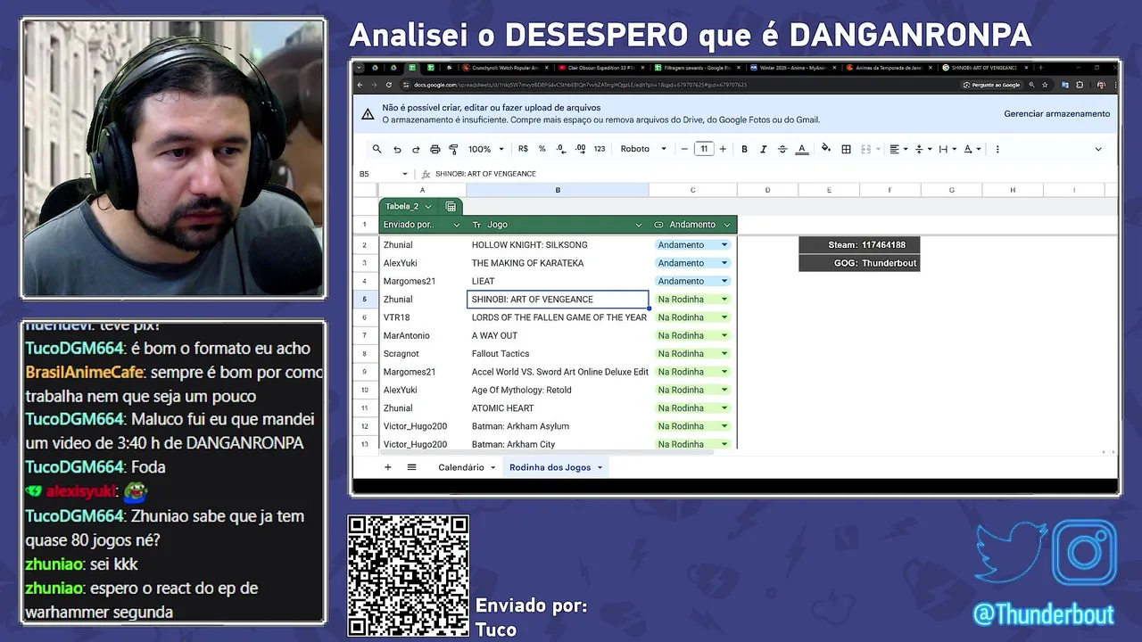Apply R$ currency format

pos(523,149)
